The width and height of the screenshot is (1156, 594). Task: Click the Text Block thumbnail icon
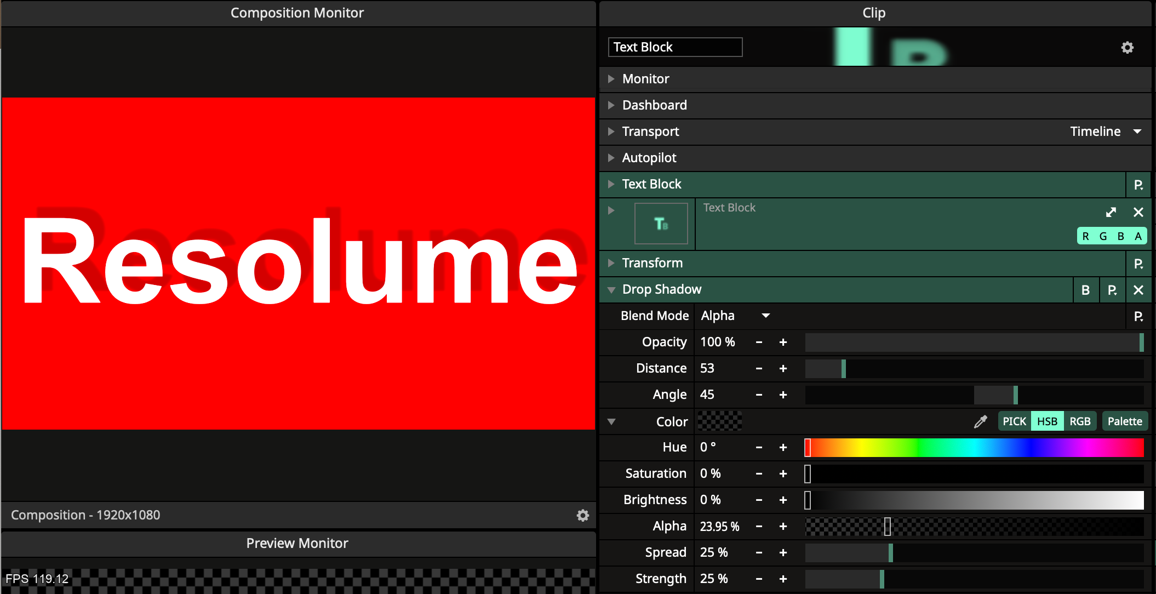pyautogui.click(x=661, y=224)
